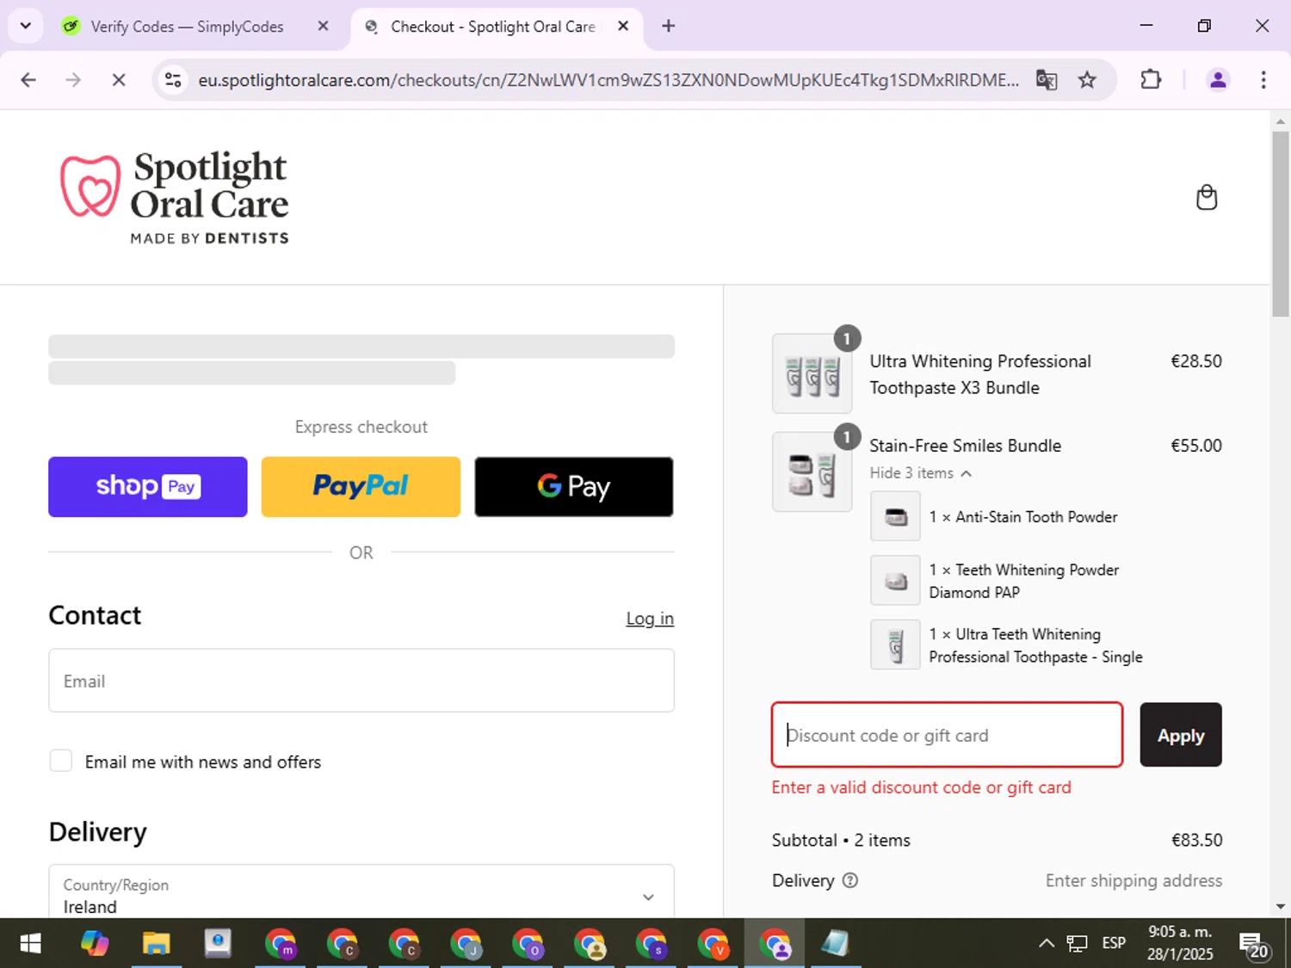
Task: Open the shopping bag cart icon
Action: [1207, 198]
